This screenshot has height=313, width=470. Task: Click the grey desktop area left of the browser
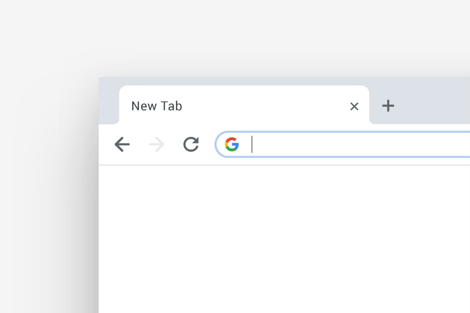click(x=47, y=188)
